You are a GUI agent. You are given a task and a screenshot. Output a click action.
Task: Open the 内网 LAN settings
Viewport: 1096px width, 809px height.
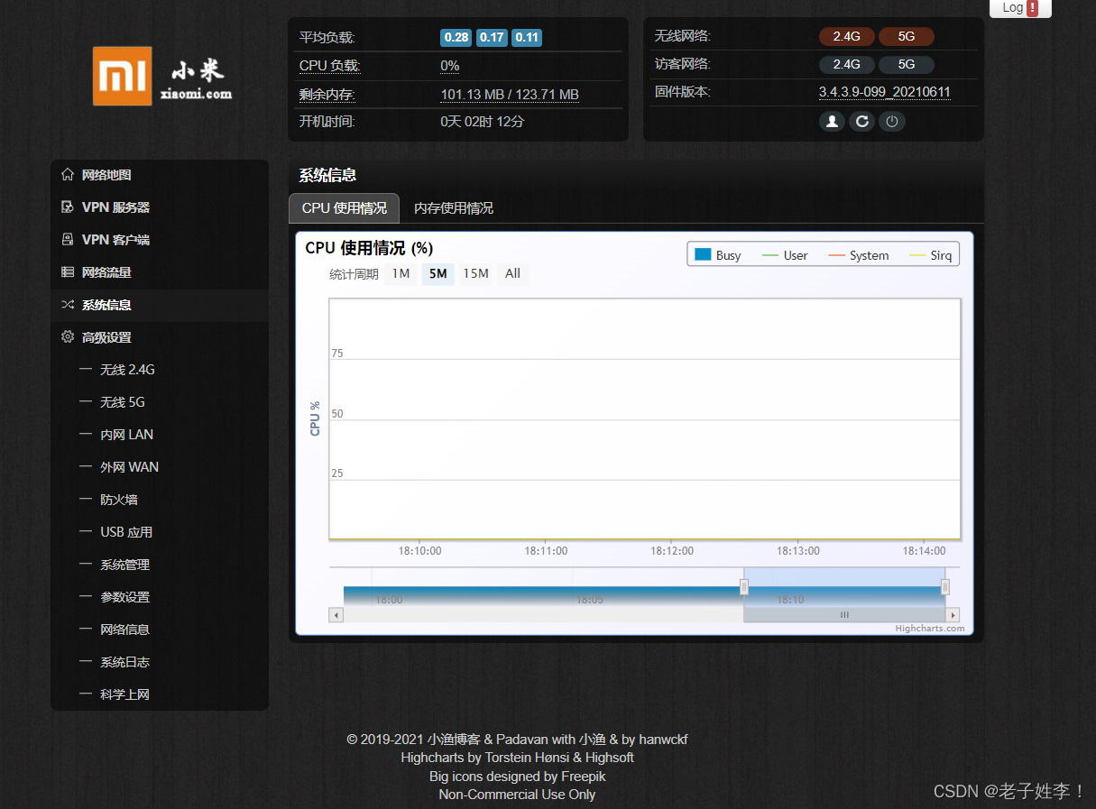point(160,435)
